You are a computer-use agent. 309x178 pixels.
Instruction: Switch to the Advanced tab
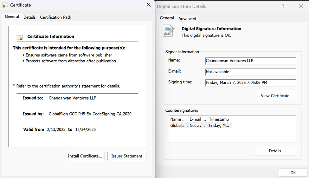[187, 19]
